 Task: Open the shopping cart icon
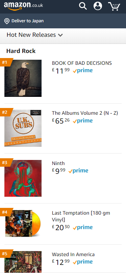pyautogui.click(x=114, y=6)
